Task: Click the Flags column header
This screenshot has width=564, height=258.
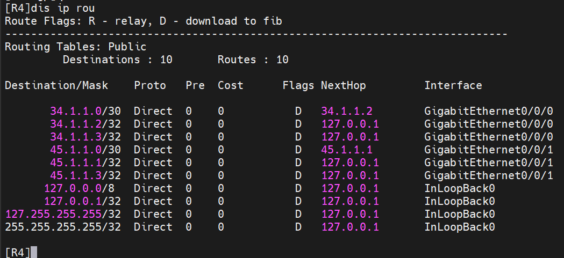Action: [298, 85]
